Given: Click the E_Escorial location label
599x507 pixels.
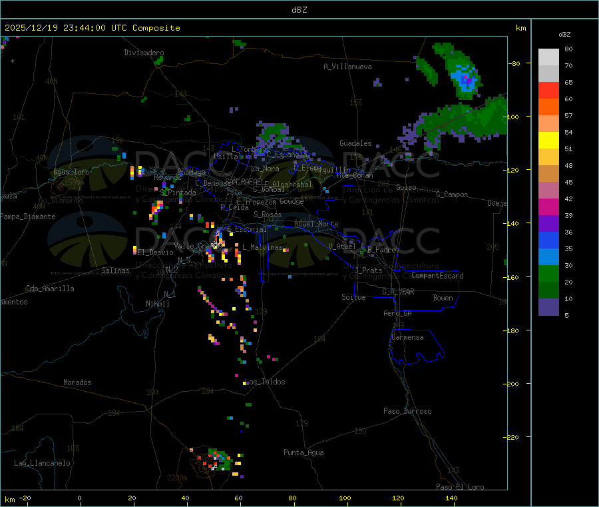Looking at the screenshot, I should 247,229.
